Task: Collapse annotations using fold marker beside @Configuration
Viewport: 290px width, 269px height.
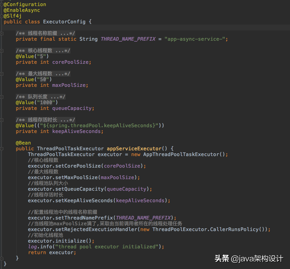Action: (x=2, y=5)
